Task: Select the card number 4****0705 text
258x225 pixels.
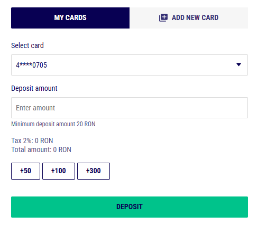Action: point(31,65)
